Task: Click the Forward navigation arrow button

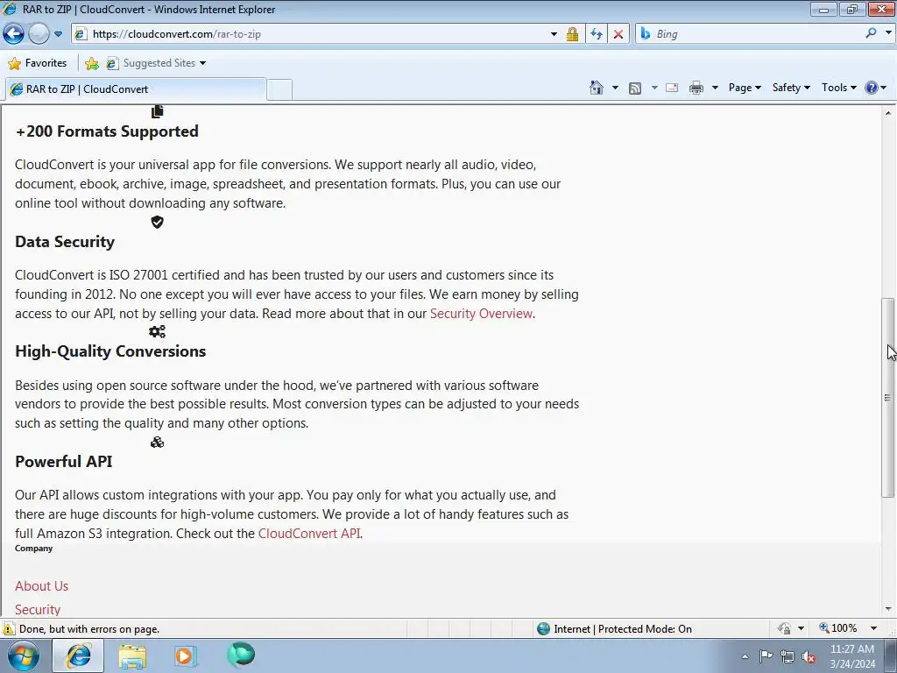Action: pyautogui.click(x=39, y=34)
